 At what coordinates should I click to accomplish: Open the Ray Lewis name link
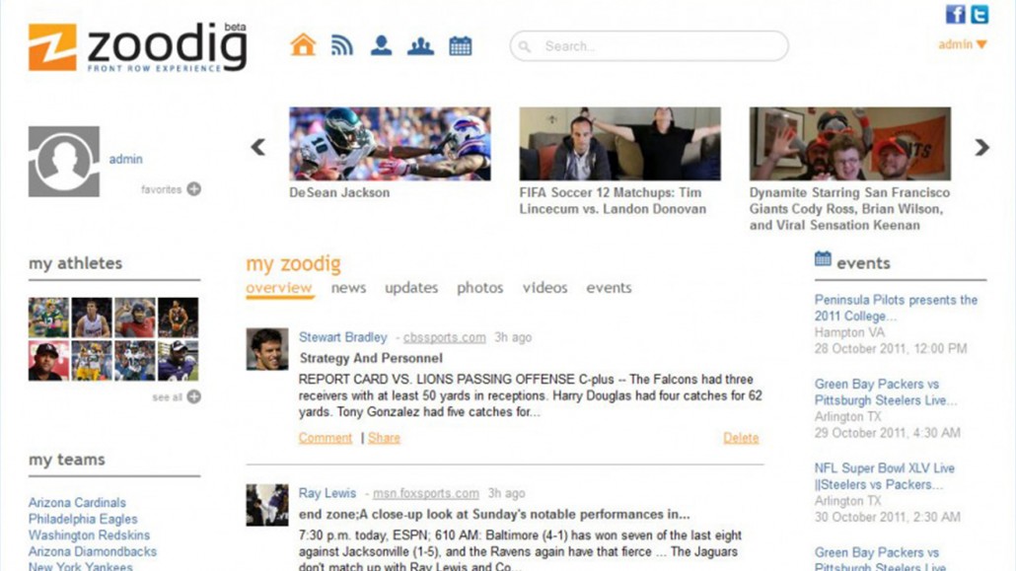(x=327, y=493)
